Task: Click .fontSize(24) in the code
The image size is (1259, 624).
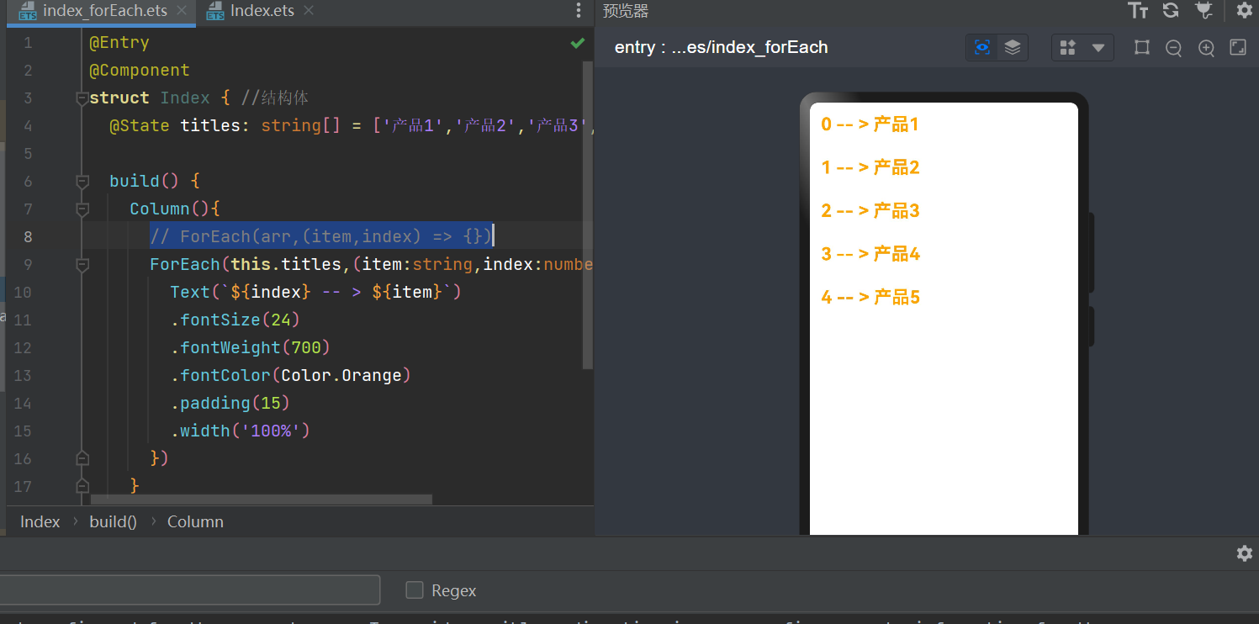Action: (235, 320)
